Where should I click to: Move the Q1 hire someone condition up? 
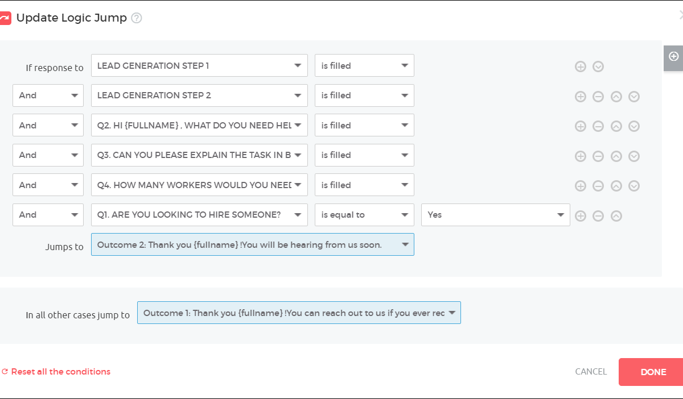[616, 215]
